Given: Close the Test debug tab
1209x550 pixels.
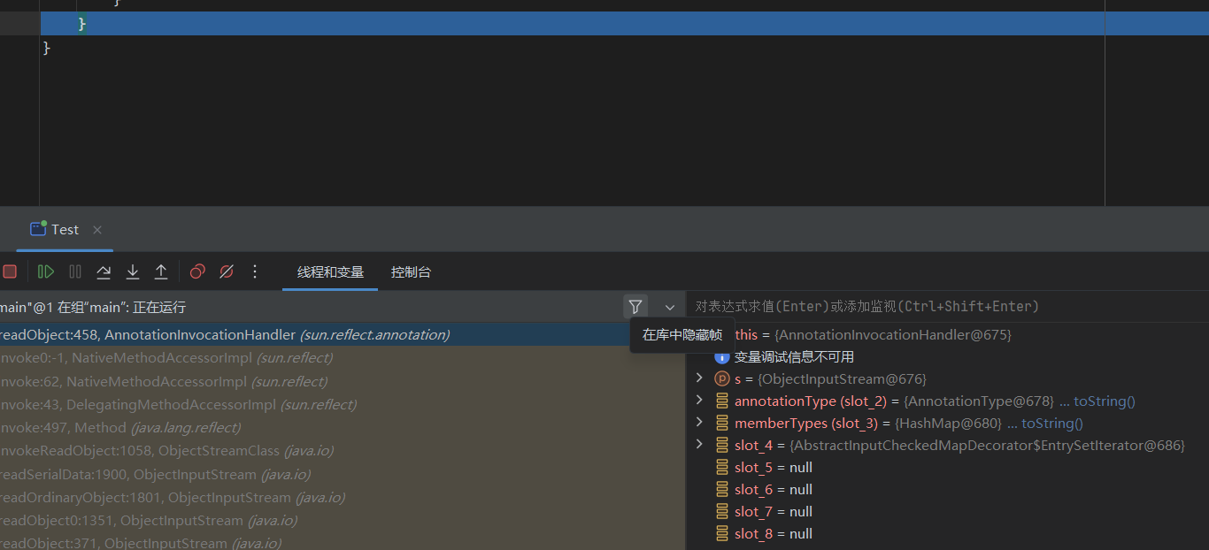Looking at the screenshot, I should tap(97, 230).
